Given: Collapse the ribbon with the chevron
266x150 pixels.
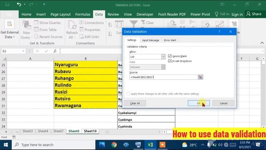Looking at the screenshot, I should (x=262, y=43).
